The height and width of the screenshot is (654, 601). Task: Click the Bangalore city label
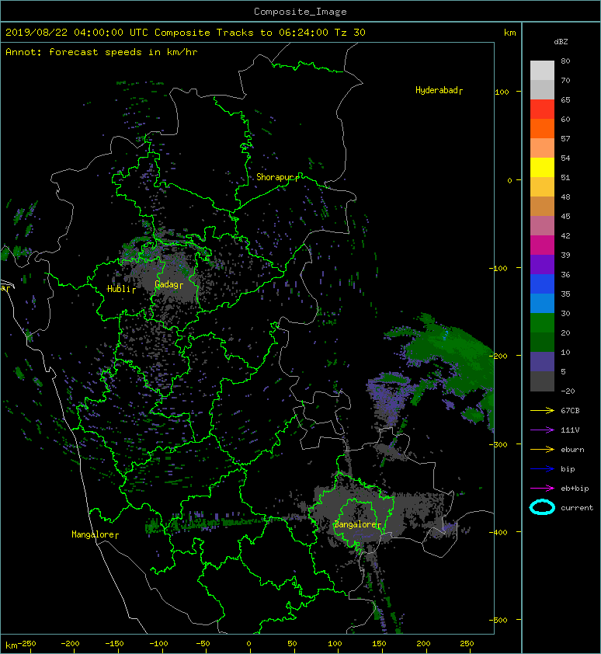coord(357,525)
